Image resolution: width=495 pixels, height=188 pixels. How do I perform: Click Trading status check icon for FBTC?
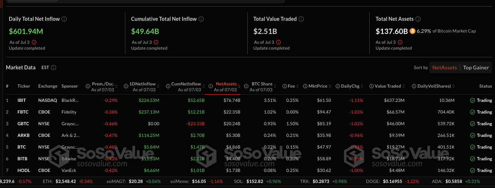[x=473, y=112]
